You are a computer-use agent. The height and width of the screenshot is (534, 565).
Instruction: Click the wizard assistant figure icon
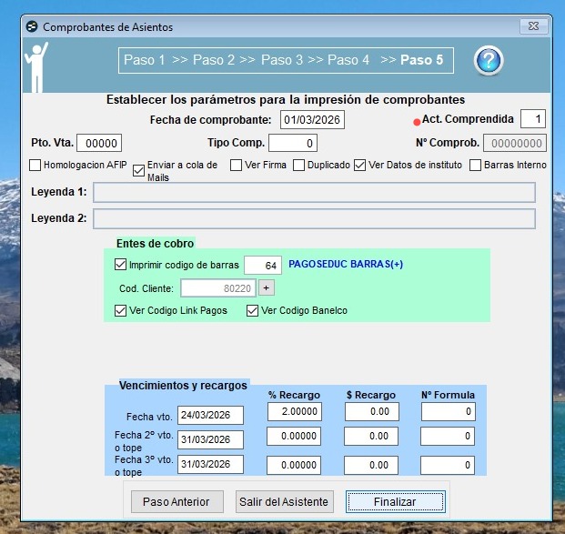point(36,67)
